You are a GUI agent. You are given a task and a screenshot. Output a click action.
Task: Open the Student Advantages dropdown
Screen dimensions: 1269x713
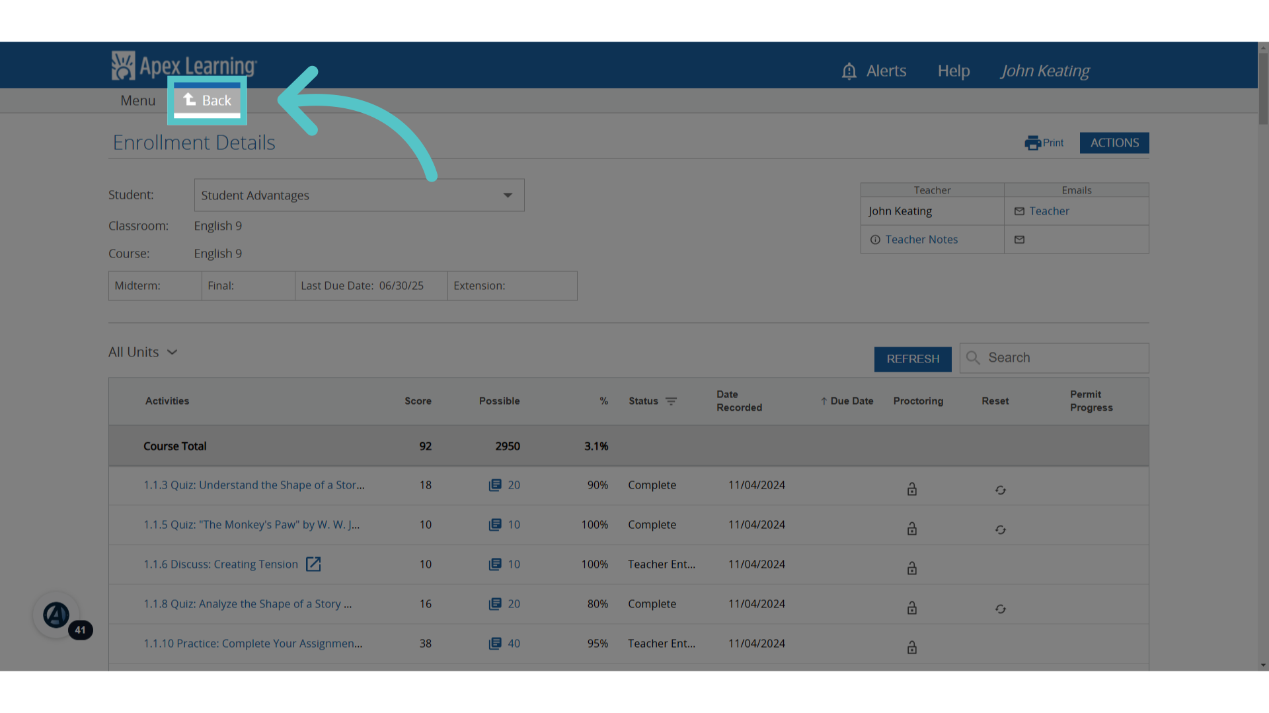[359, 195]
